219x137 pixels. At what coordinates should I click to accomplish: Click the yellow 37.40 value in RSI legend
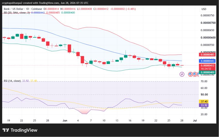coord(34,81)
